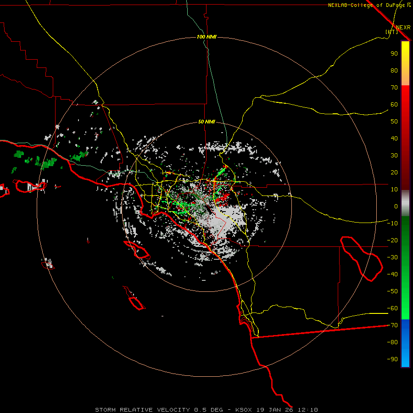The height and width of the screenshot is (413, 413).
Task: Click the positive 20 scale value
Action: 394,172
